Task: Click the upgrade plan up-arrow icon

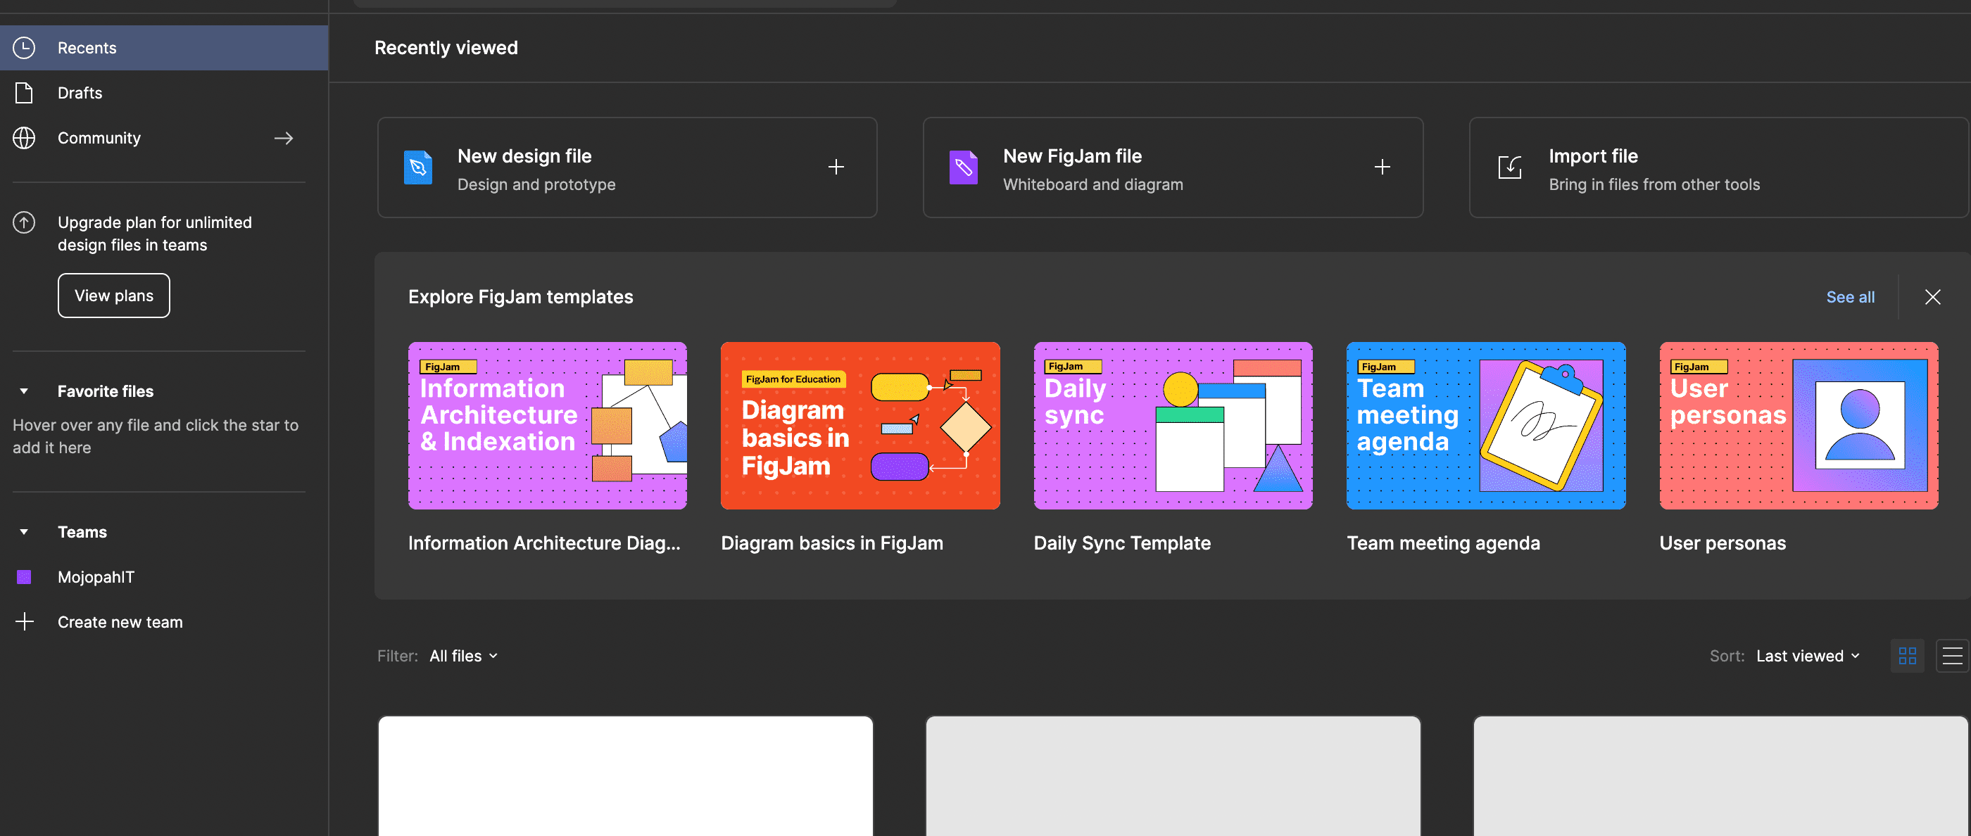Action: (x=24, y=222)
